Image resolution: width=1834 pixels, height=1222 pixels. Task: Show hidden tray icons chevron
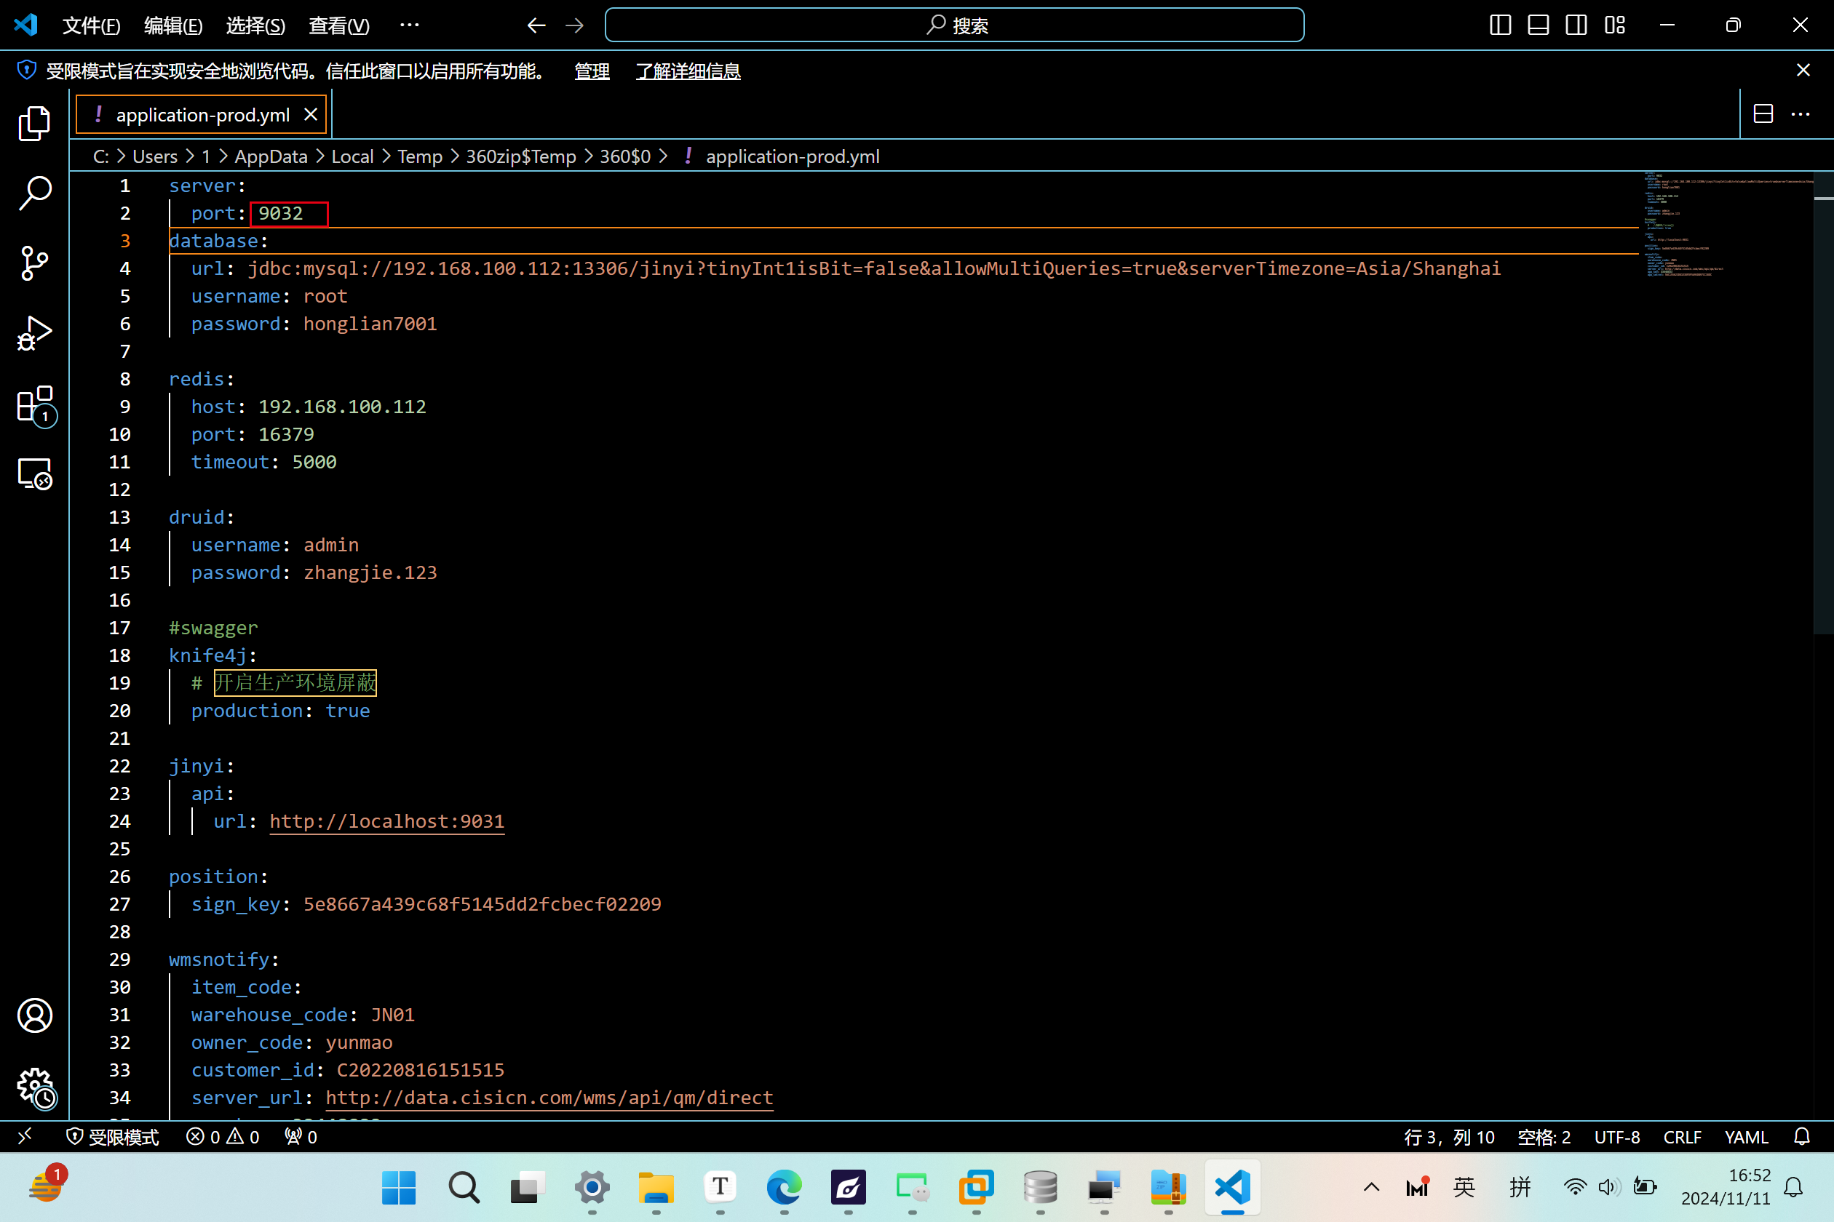(1371, 1188)
